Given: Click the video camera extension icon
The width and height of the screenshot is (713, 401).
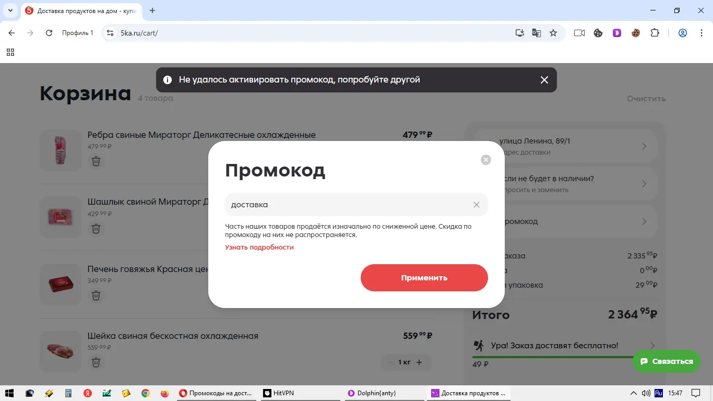Looking at the screenshot, I should point(579,33).
